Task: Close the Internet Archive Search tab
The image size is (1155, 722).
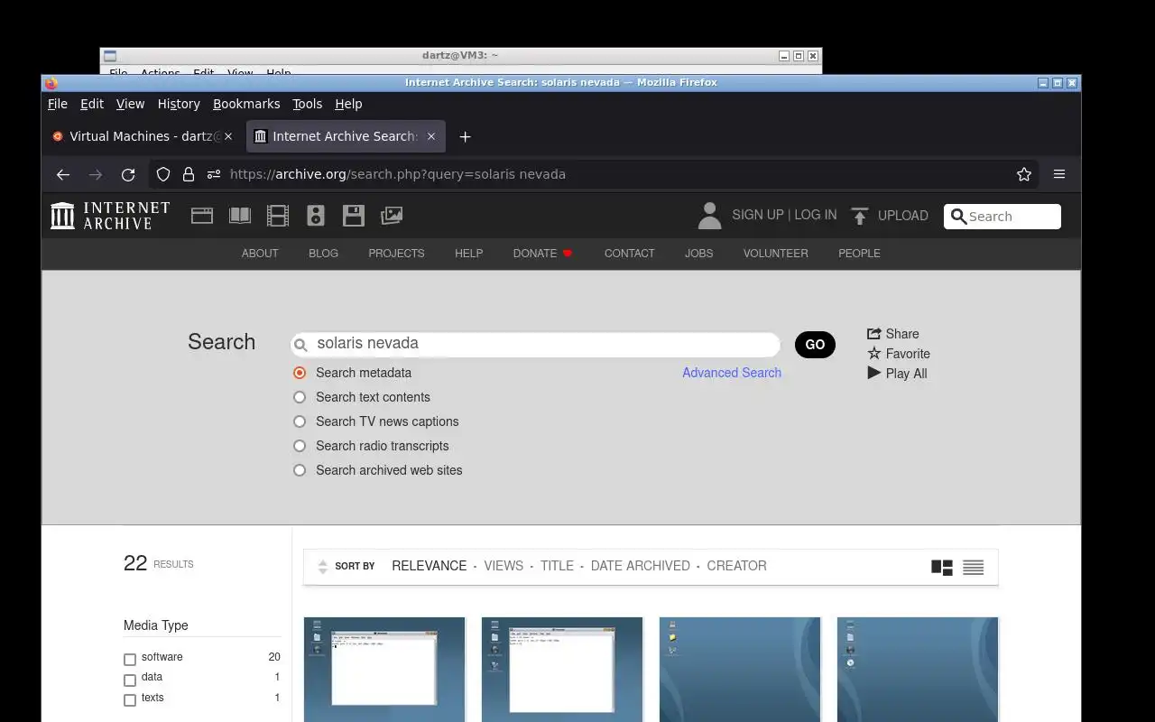Action: 431,136
